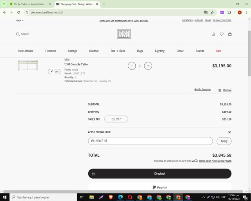Open a new browser tab
Viewport: 251px width, 201px height.
(104, 4)
